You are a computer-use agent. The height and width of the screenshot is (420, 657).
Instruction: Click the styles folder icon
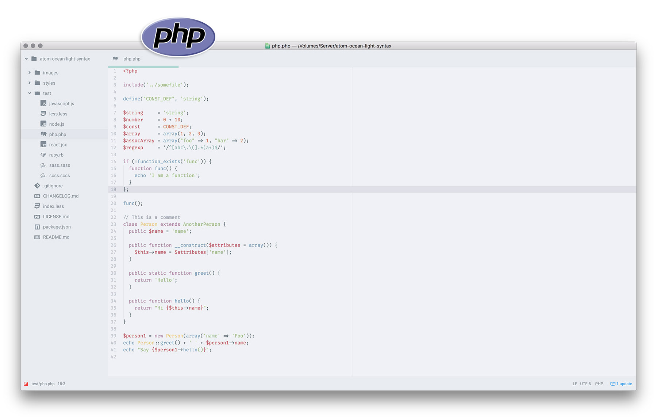[x=37, y=83]
